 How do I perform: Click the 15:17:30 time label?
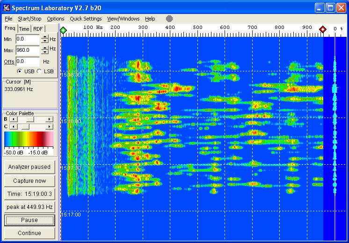pyautogui.click(x=71, y=168)
